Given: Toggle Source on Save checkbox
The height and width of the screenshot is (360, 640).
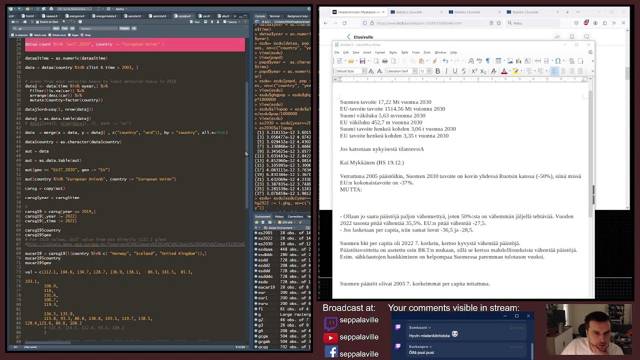Looking at the screenshot, I should tap(37, 22).
